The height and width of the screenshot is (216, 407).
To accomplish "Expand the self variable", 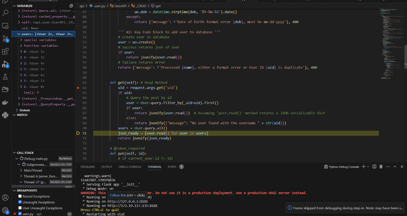I will (19, 22).
